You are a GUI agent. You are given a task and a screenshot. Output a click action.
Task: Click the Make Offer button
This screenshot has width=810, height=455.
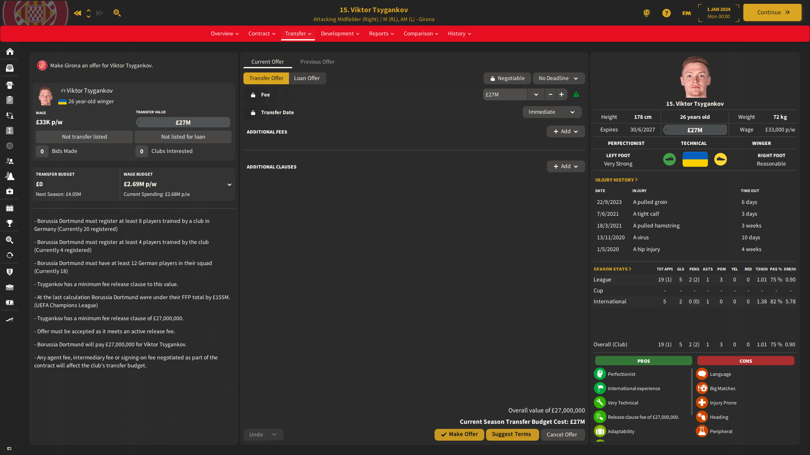[459, 434]
